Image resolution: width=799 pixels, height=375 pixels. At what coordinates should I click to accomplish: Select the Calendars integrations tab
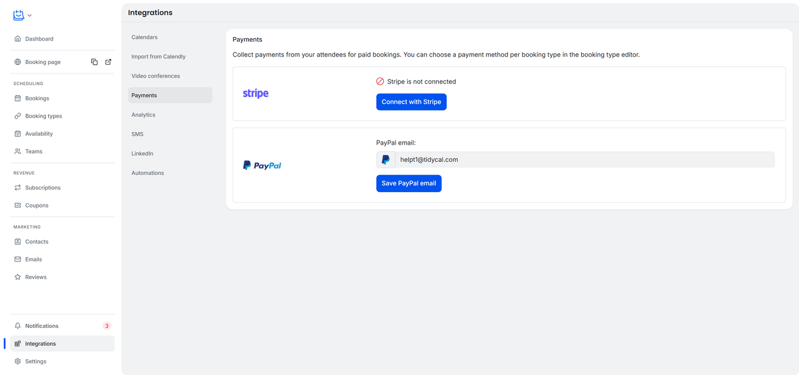[x=170, y=37]
